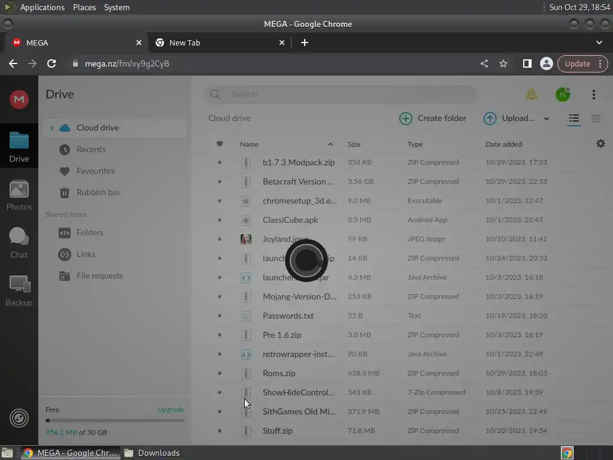Switch to list view
The height and width of the screenshot is (460, 613).
(574, 118)
